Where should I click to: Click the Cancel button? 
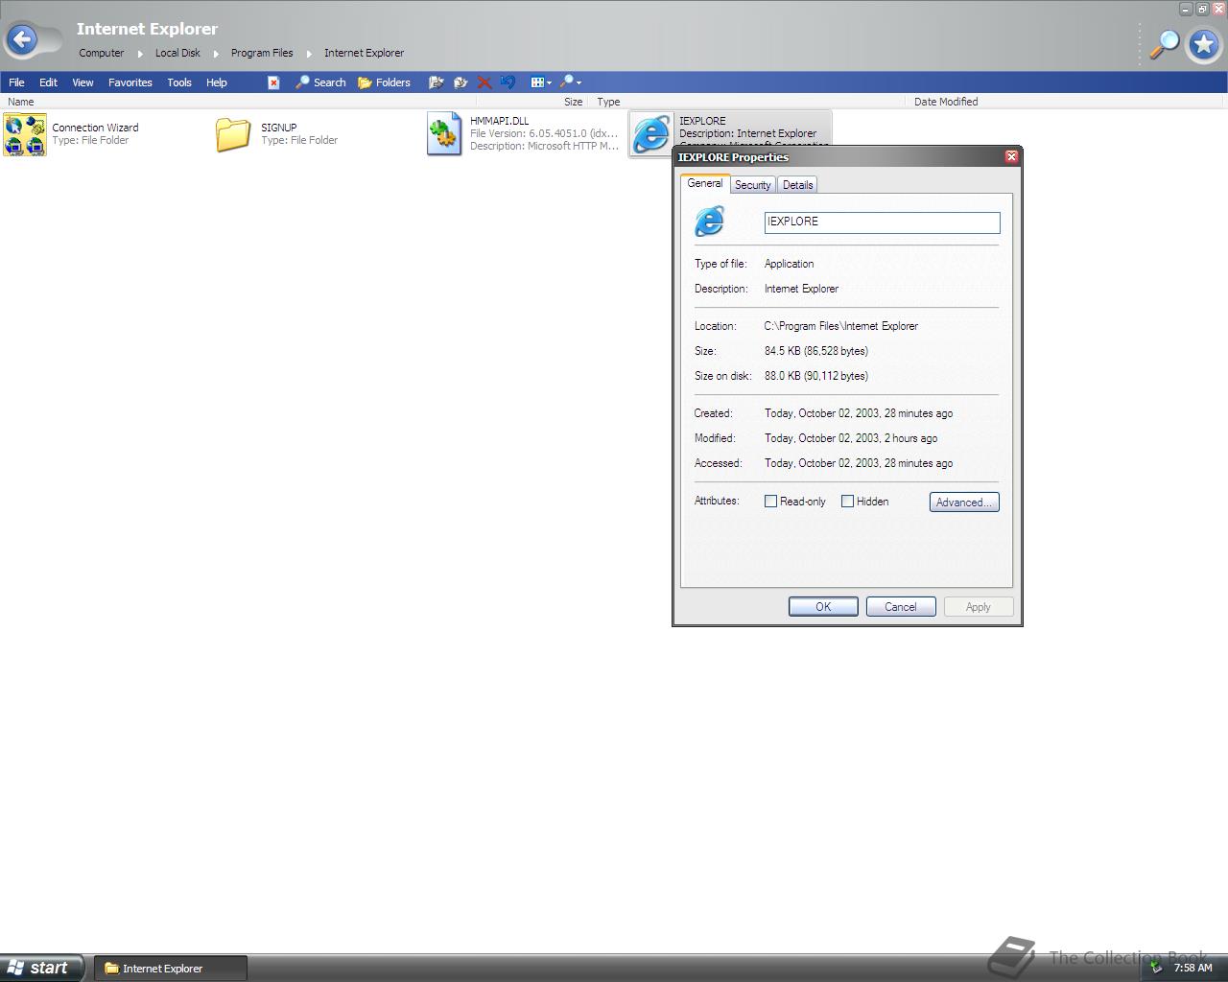tap(901, 607)
